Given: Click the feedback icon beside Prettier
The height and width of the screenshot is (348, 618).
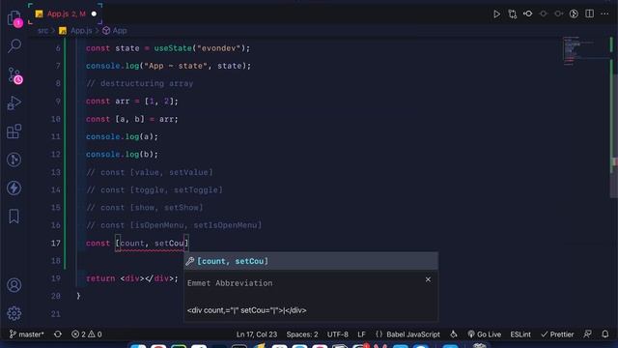Looking at the screenshot, I should (x=587, y=334).
